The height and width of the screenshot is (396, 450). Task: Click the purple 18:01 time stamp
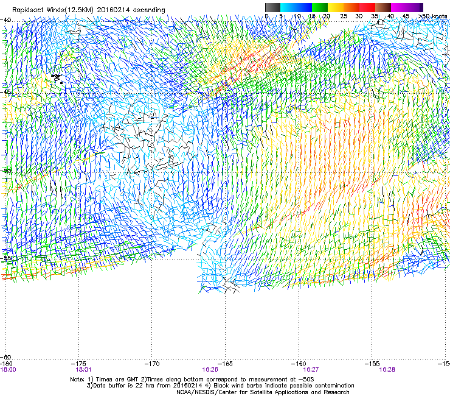pyautogui.click(x=83, y=370)
